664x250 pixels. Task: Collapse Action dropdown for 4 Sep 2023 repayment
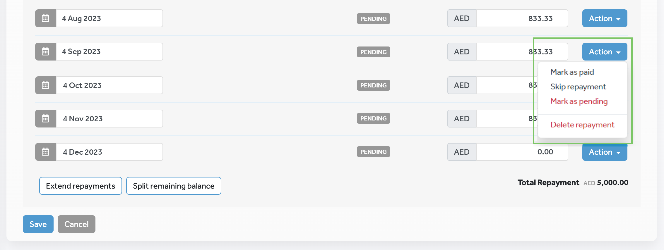[604, 52]
